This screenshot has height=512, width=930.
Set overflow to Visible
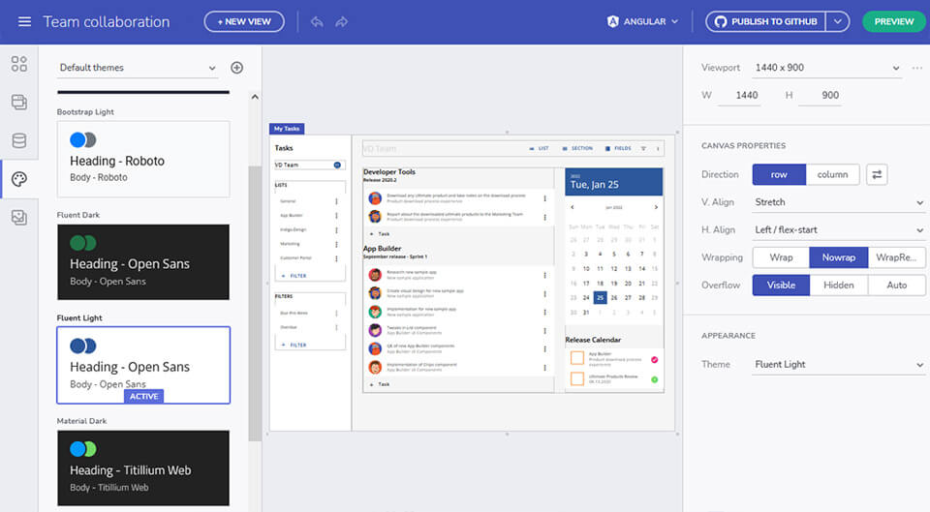pyautogui.click(x=781, y=286)
